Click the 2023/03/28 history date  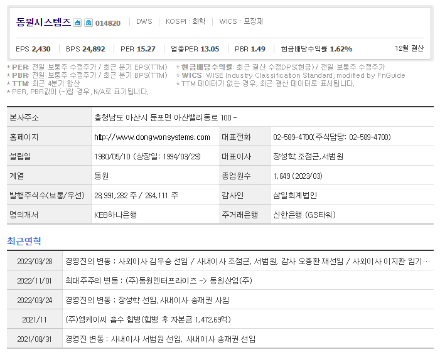(35, 262)
